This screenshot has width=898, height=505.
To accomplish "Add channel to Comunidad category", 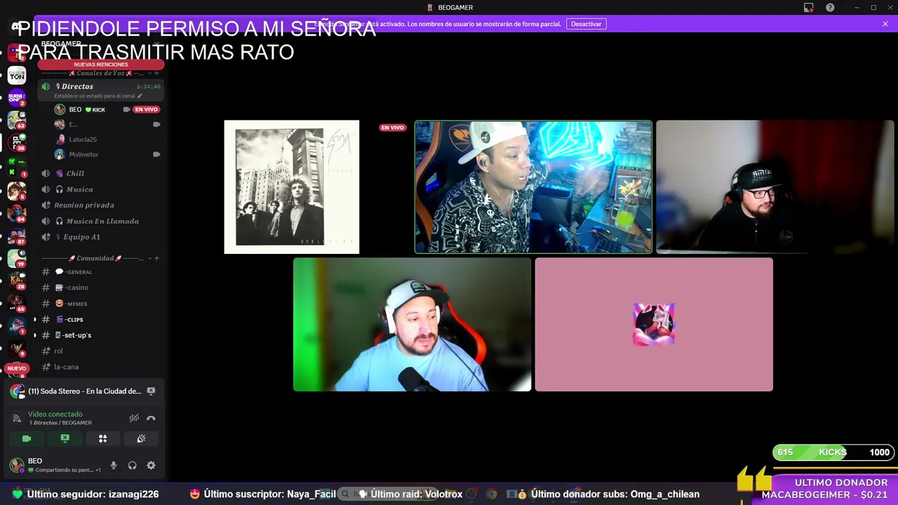I will pos(156,258).
